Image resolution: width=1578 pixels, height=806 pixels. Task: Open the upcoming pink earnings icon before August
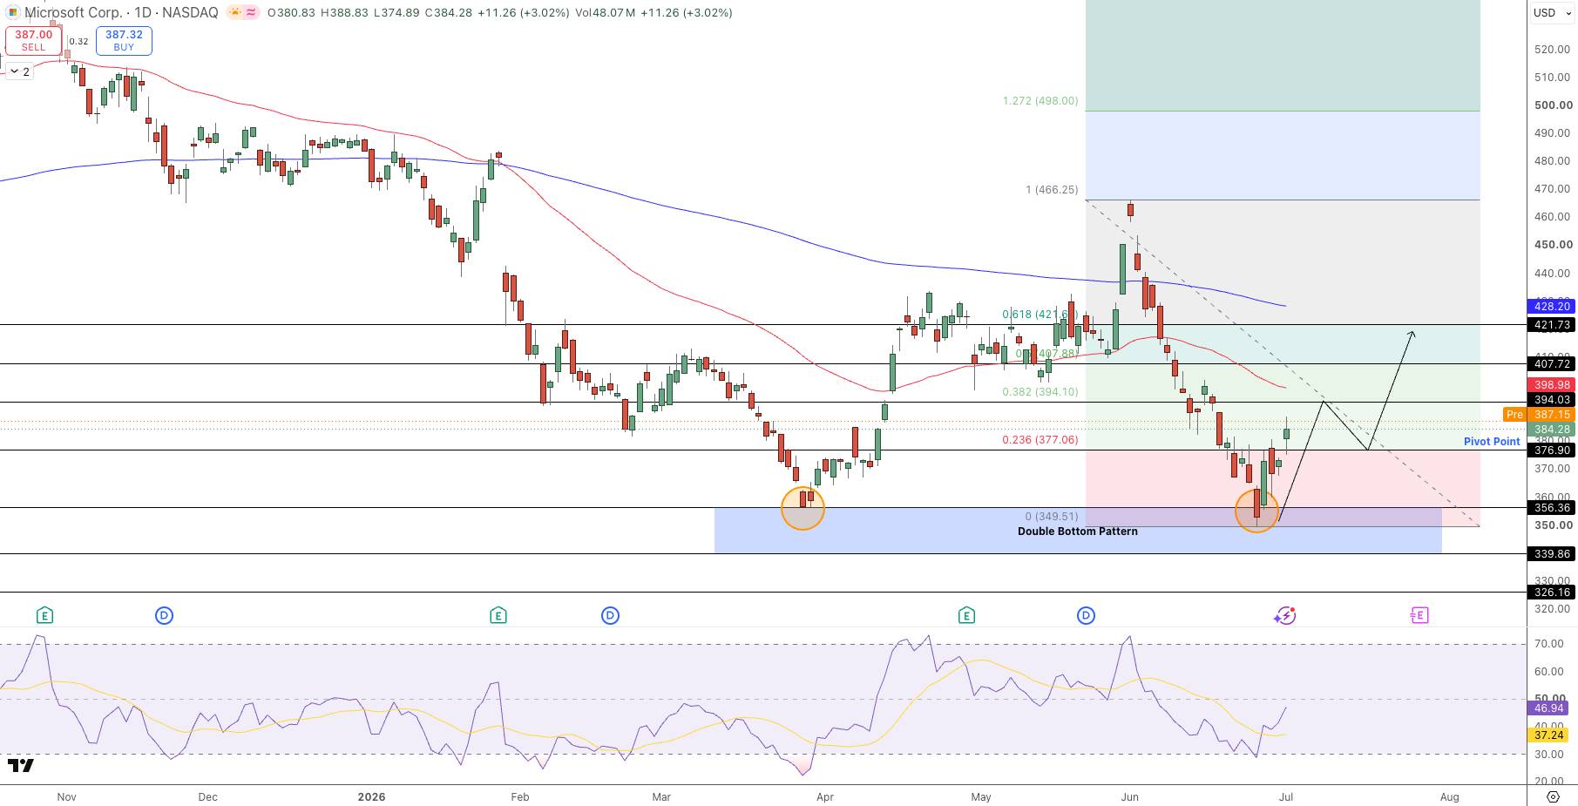pyautogui.click(x=1419, y=616)
